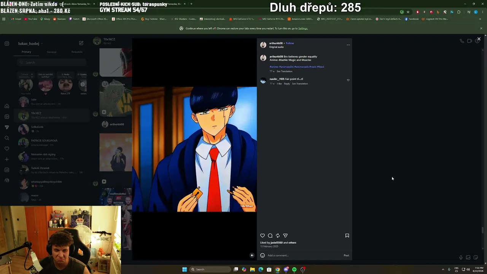Viewport: 487px width, 274px height.
Task: Open the #feed hashtag
Action: click(x=320, y=67)
